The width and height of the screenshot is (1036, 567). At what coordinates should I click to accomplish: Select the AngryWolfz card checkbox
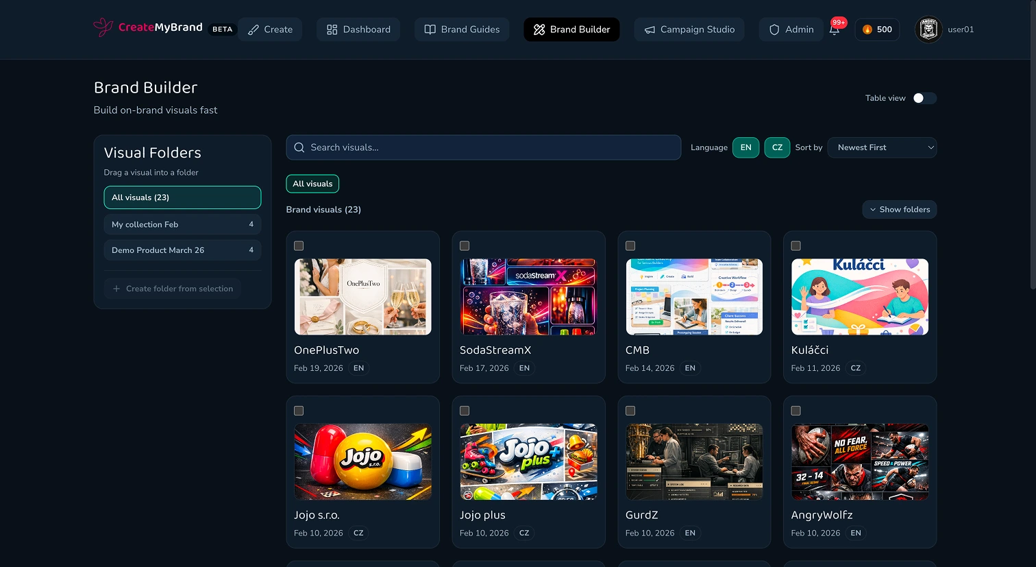[x=795, y=411]
